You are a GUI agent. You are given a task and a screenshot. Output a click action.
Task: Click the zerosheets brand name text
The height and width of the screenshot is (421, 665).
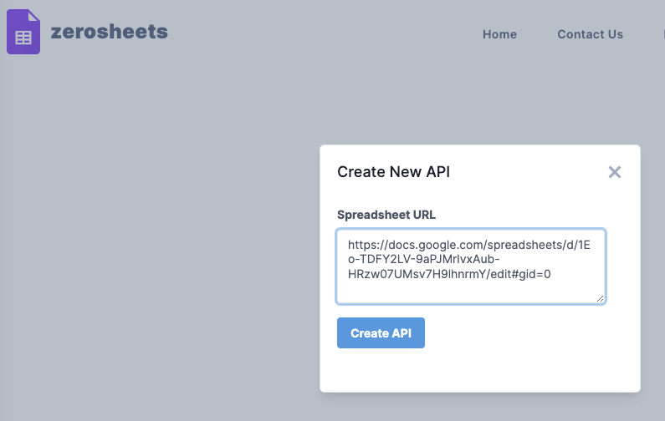[x=109, y=33]
